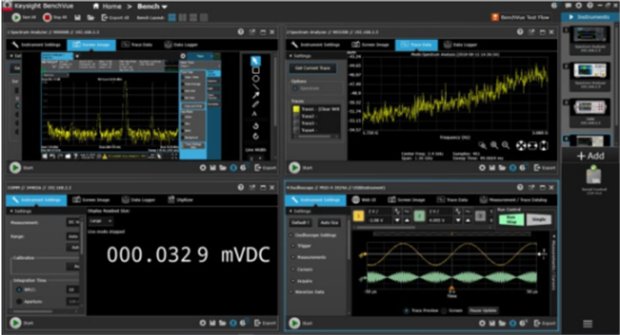
Task: Toggle Spectrum option radio button
Action: click(295, 88)
